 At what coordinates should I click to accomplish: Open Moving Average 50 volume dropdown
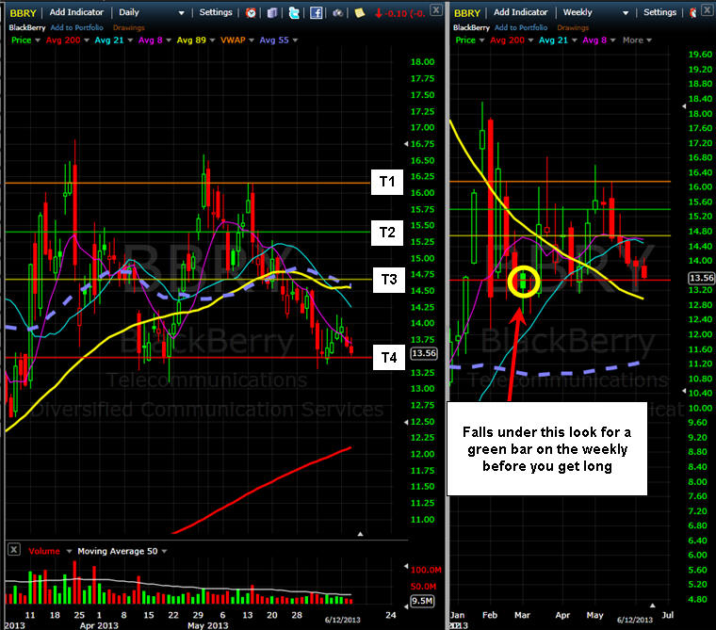pyautogui.click(x=120, y=550)
